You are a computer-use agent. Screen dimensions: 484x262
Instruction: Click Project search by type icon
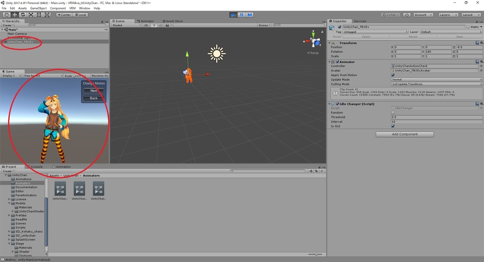point(311,171)
